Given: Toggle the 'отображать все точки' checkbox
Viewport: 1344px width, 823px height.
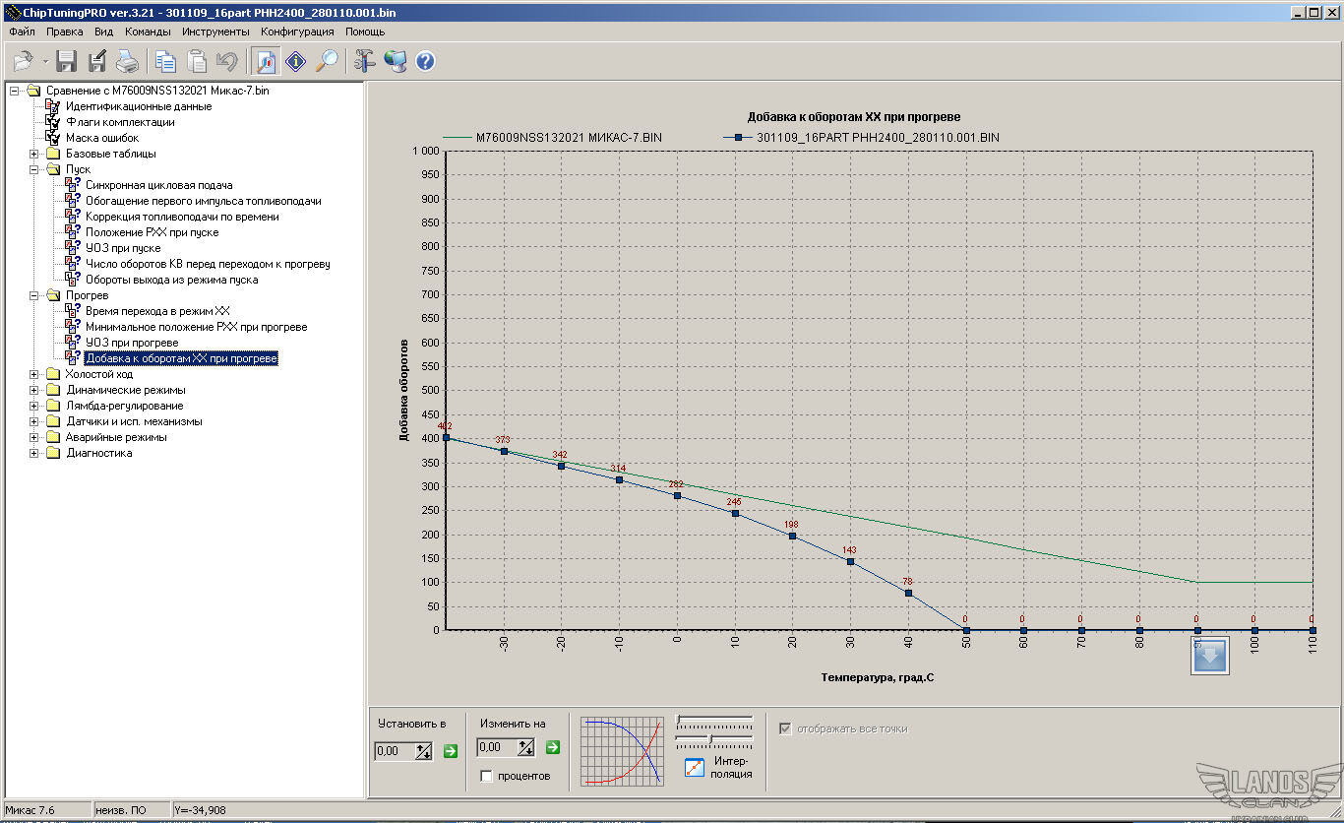Looking at the screenshot, I should [x=785, y=728].
